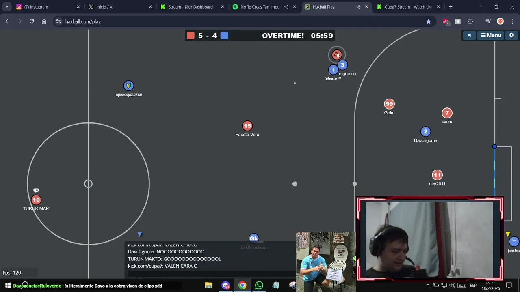
Task: Click the blue Gk goalkeeper disc
Action: tap(254, 238)
